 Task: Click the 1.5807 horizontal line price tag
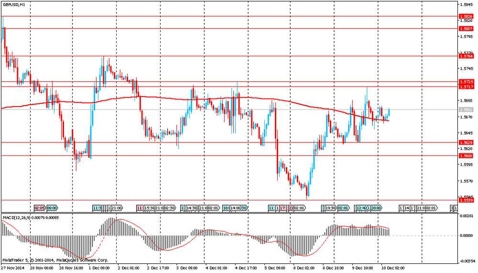click(x=466, y=29)
